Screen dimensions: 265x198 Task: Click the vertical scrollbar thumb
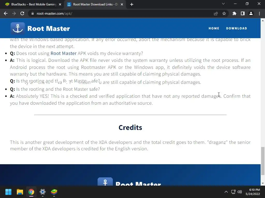263,161
